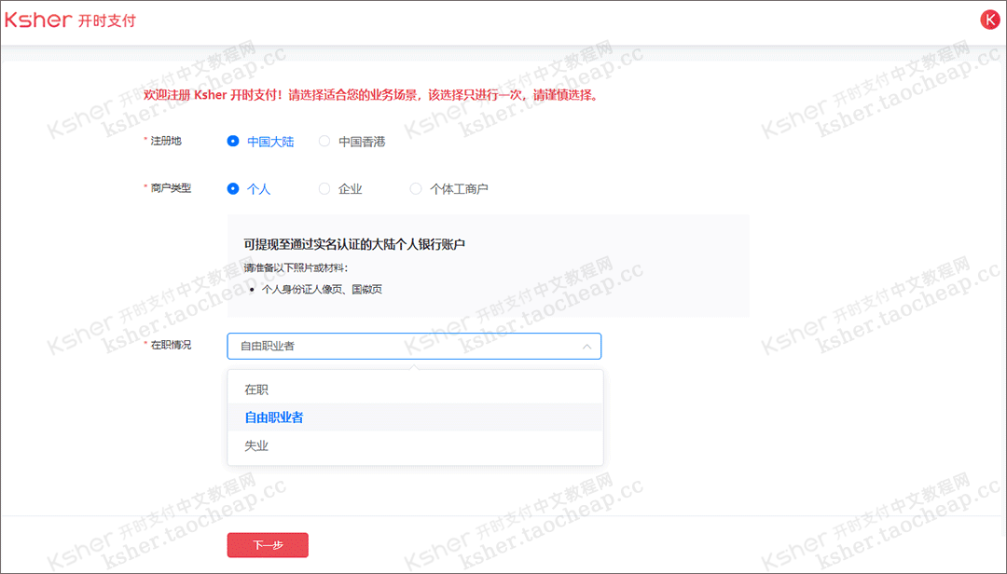Choose 企业 merchant type
Viewport: 1007px width, 574px height.
click(x=340, y=189)
